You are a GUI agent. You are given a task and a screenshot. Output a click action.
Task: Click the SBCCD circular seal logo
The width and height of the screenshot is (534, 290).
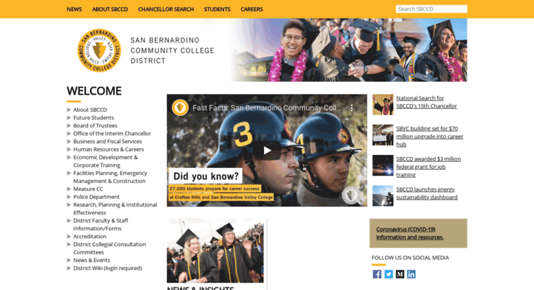tap(99, 50)
